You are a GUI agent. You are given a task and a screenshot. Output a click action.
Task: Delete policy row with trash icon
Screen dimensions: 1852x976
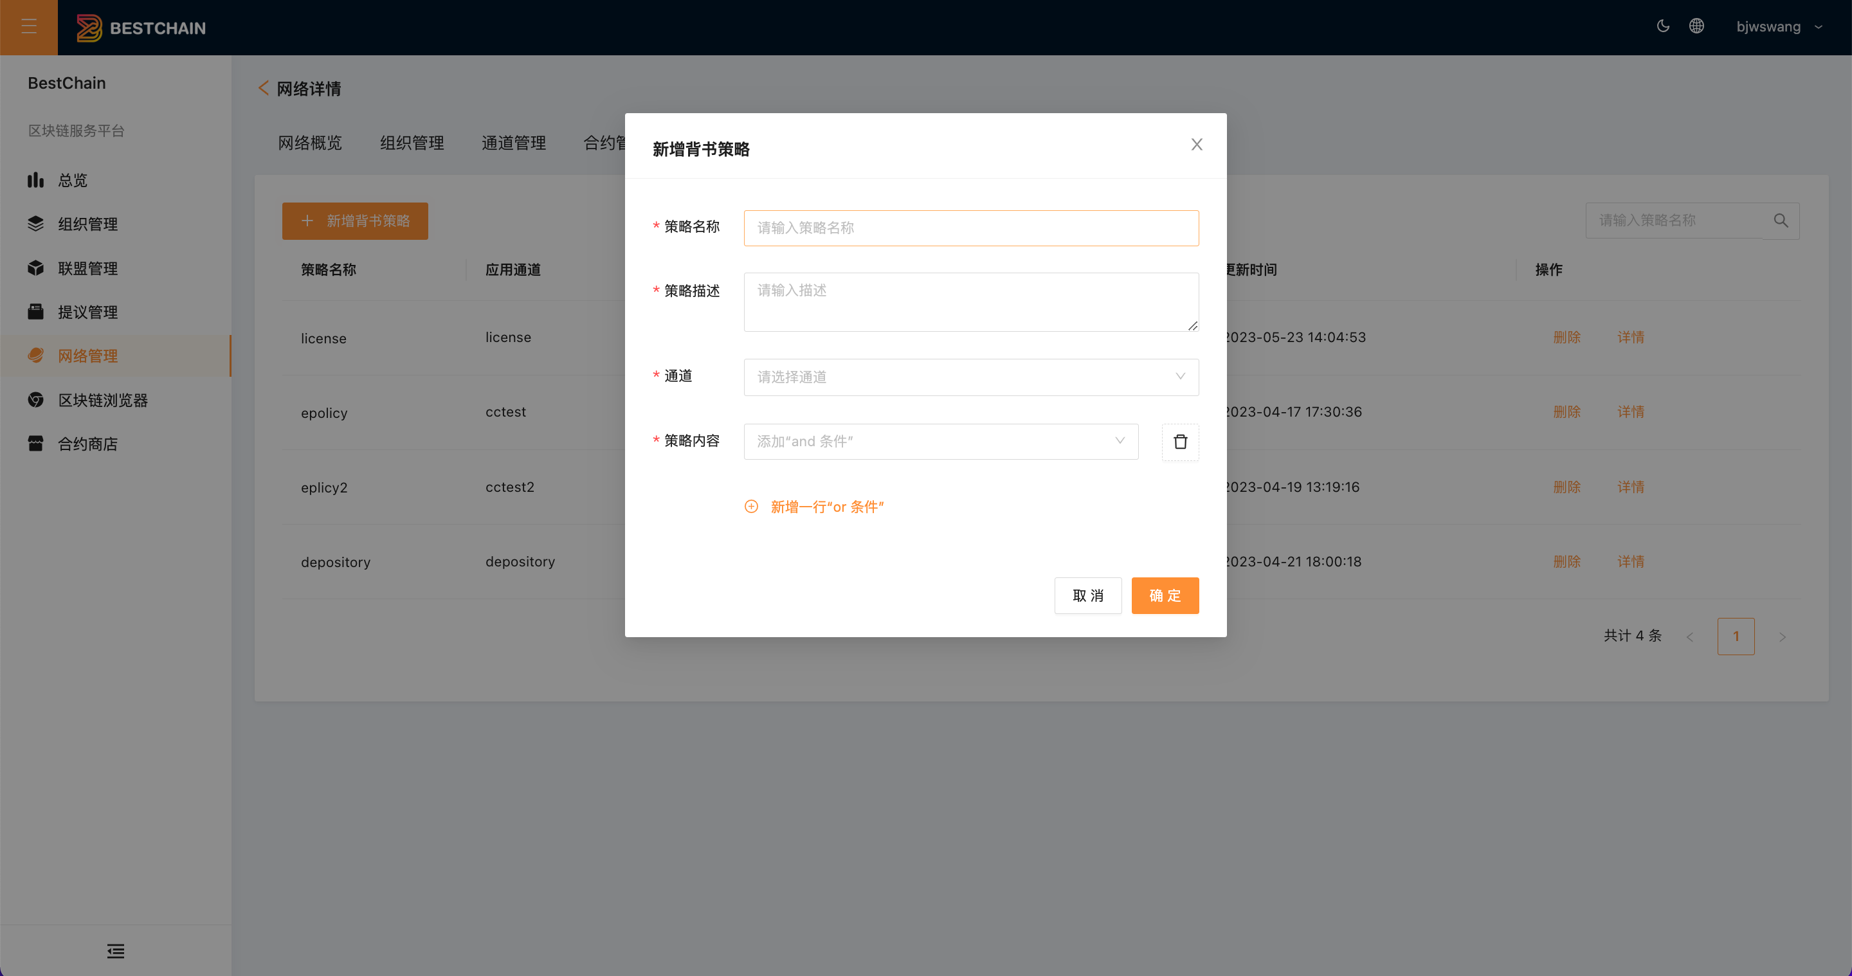1181,441
